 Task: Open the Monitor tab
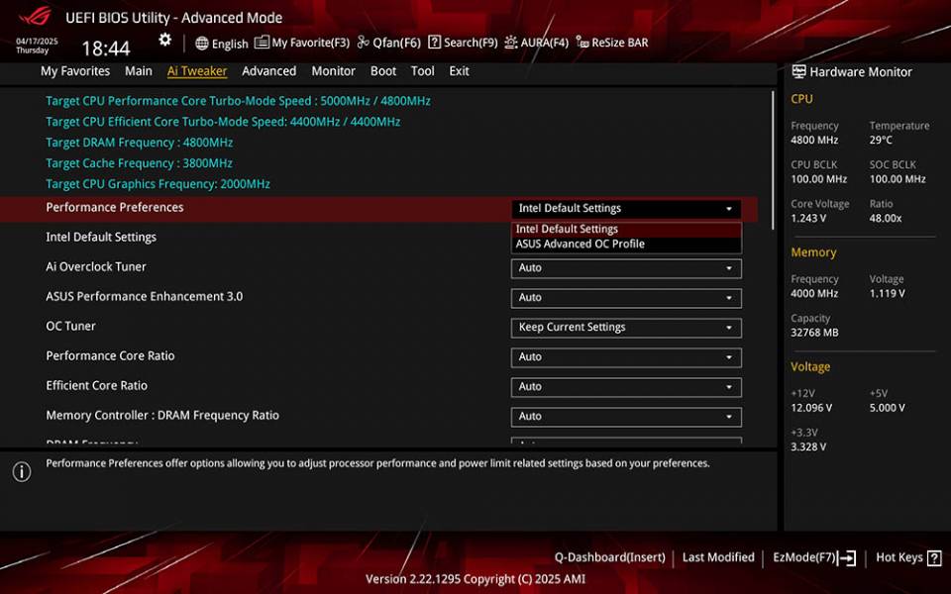coord(333,71)
